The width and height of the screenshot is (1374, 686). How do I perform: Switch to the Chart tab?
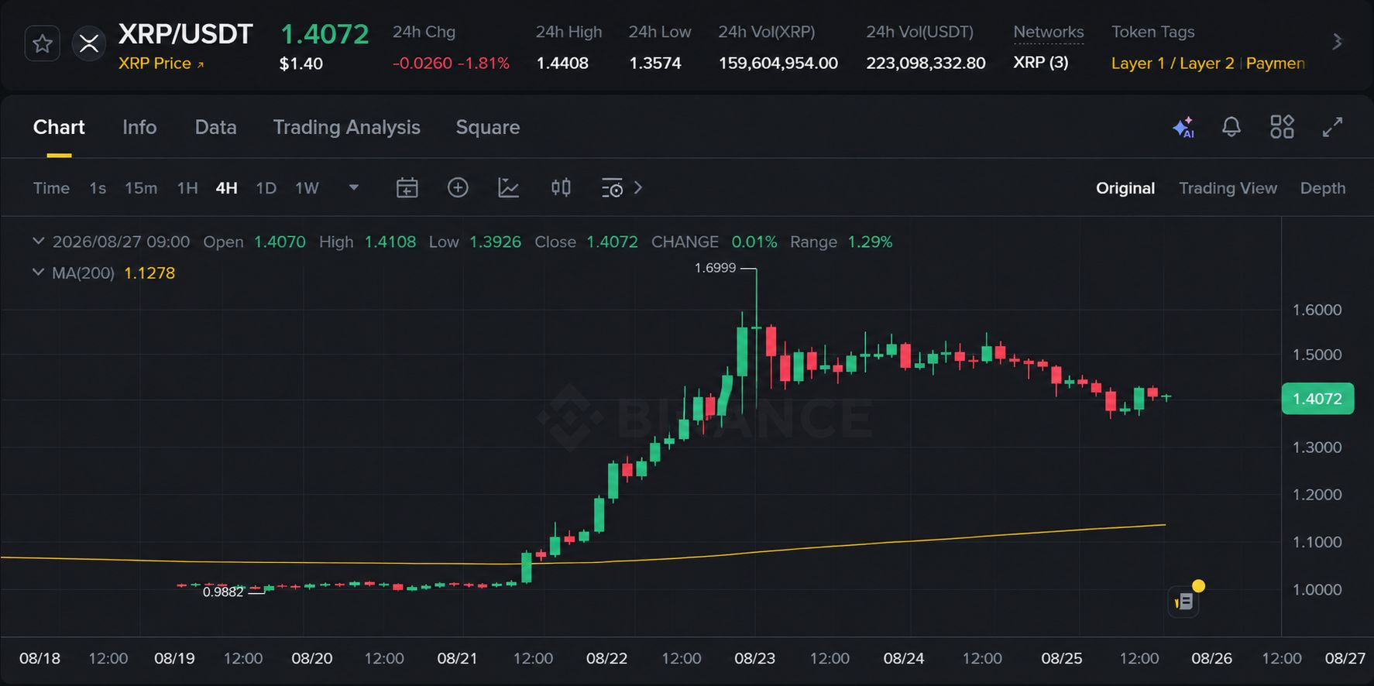click(59, 127)
